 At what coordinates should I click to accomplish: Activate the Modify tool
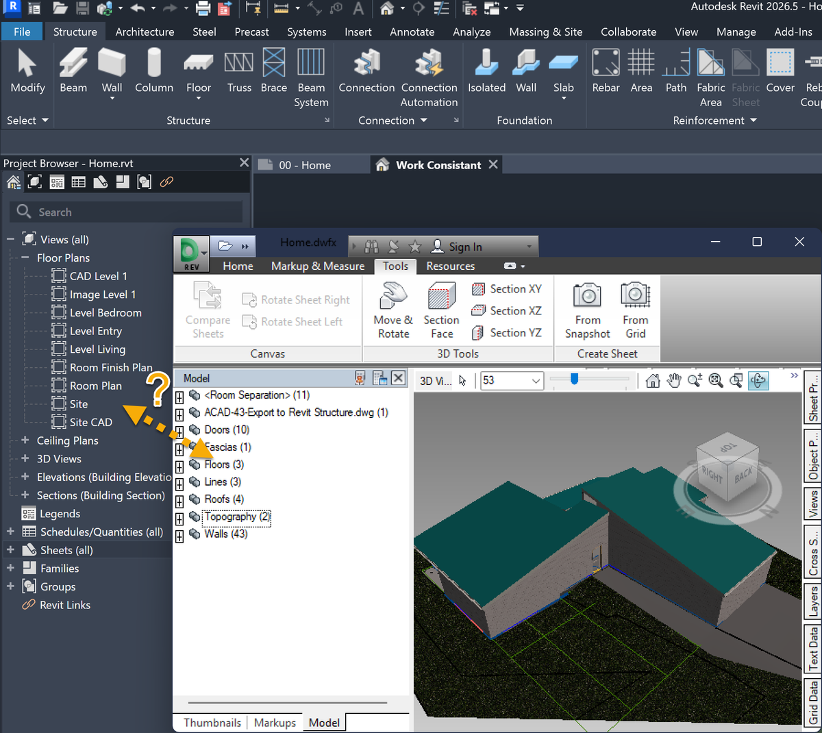click(x=27, y=71)
